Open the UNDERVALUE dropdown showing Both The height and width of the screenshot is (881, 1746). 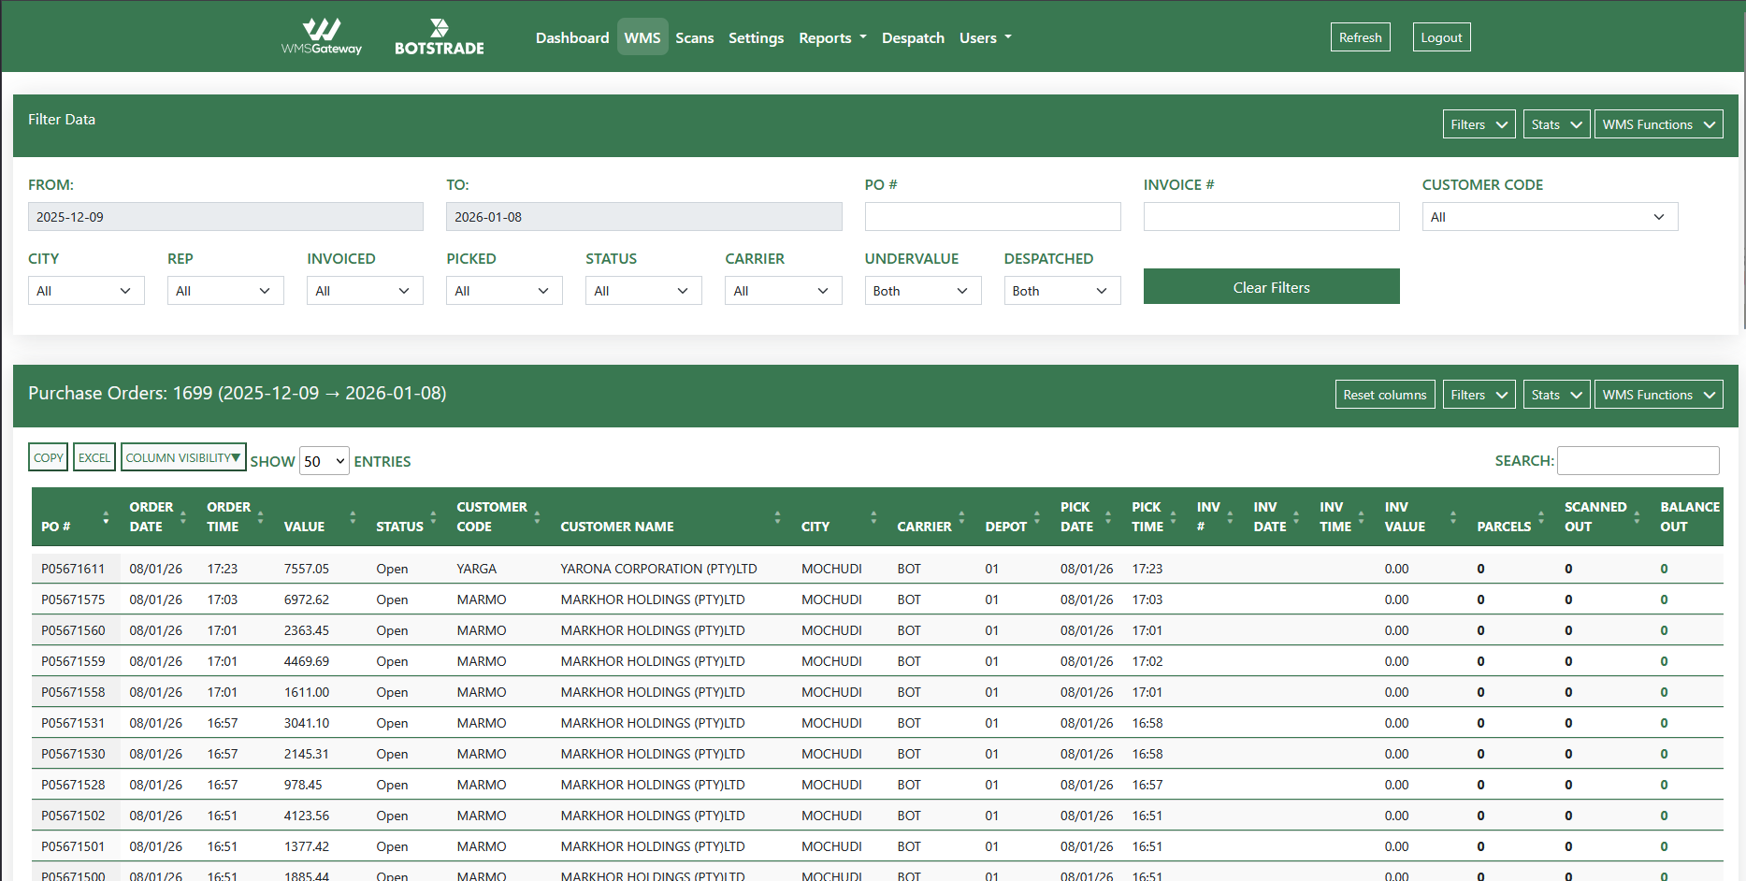pyautogui.click(x=923, y=290)
